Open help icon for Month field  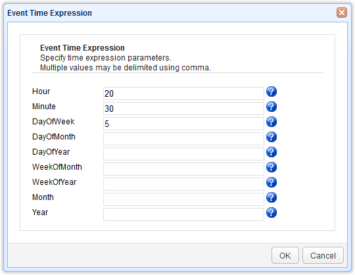point(272,197)
